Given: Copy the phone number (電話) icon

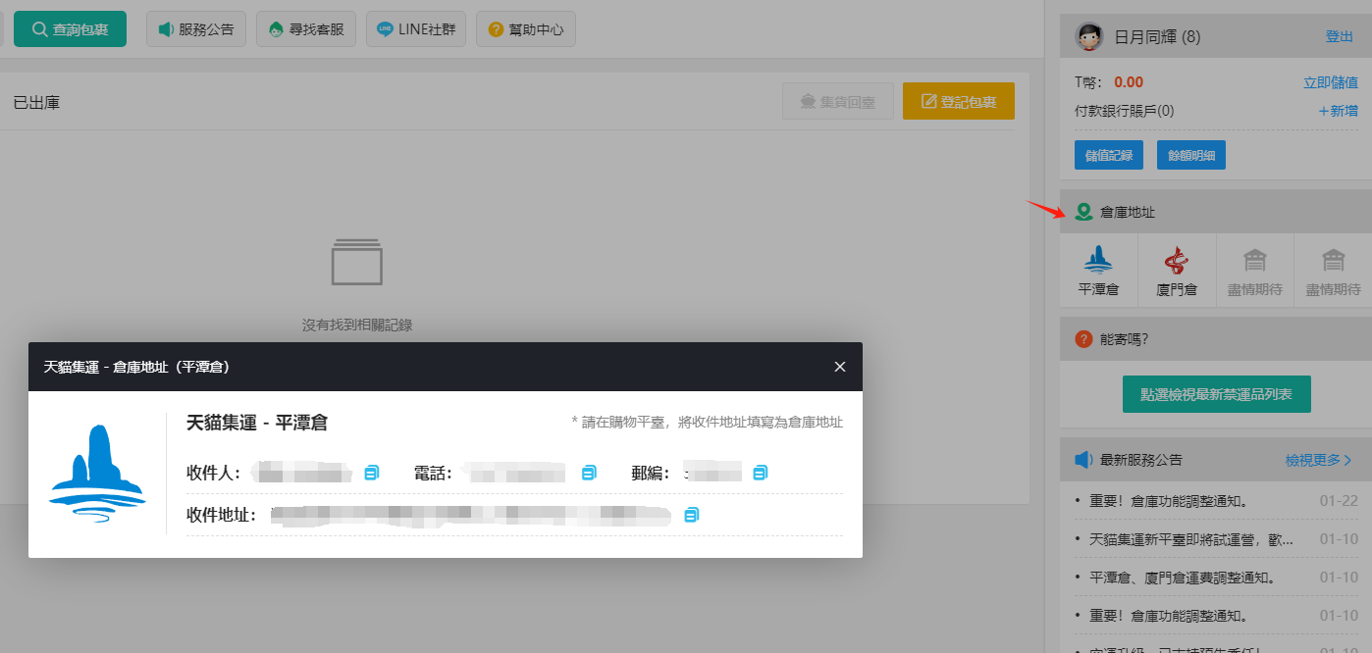Looking at the screenshot, I should coord(589,473).
